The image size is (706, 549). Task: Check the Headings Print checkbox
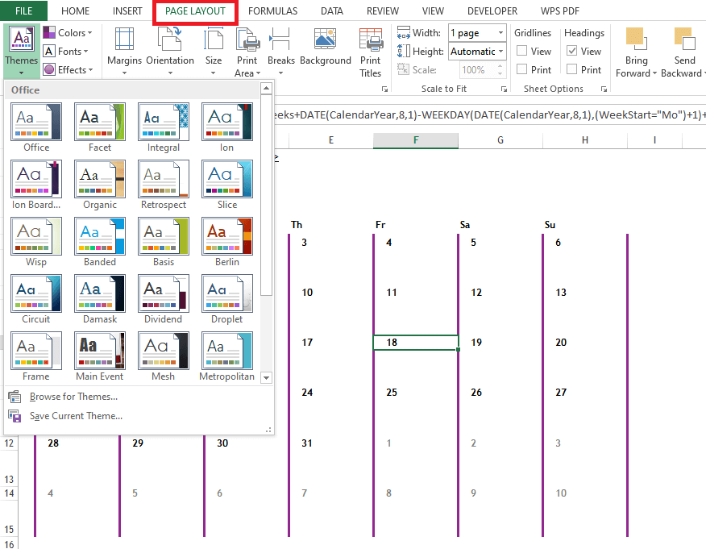point(573,70)
